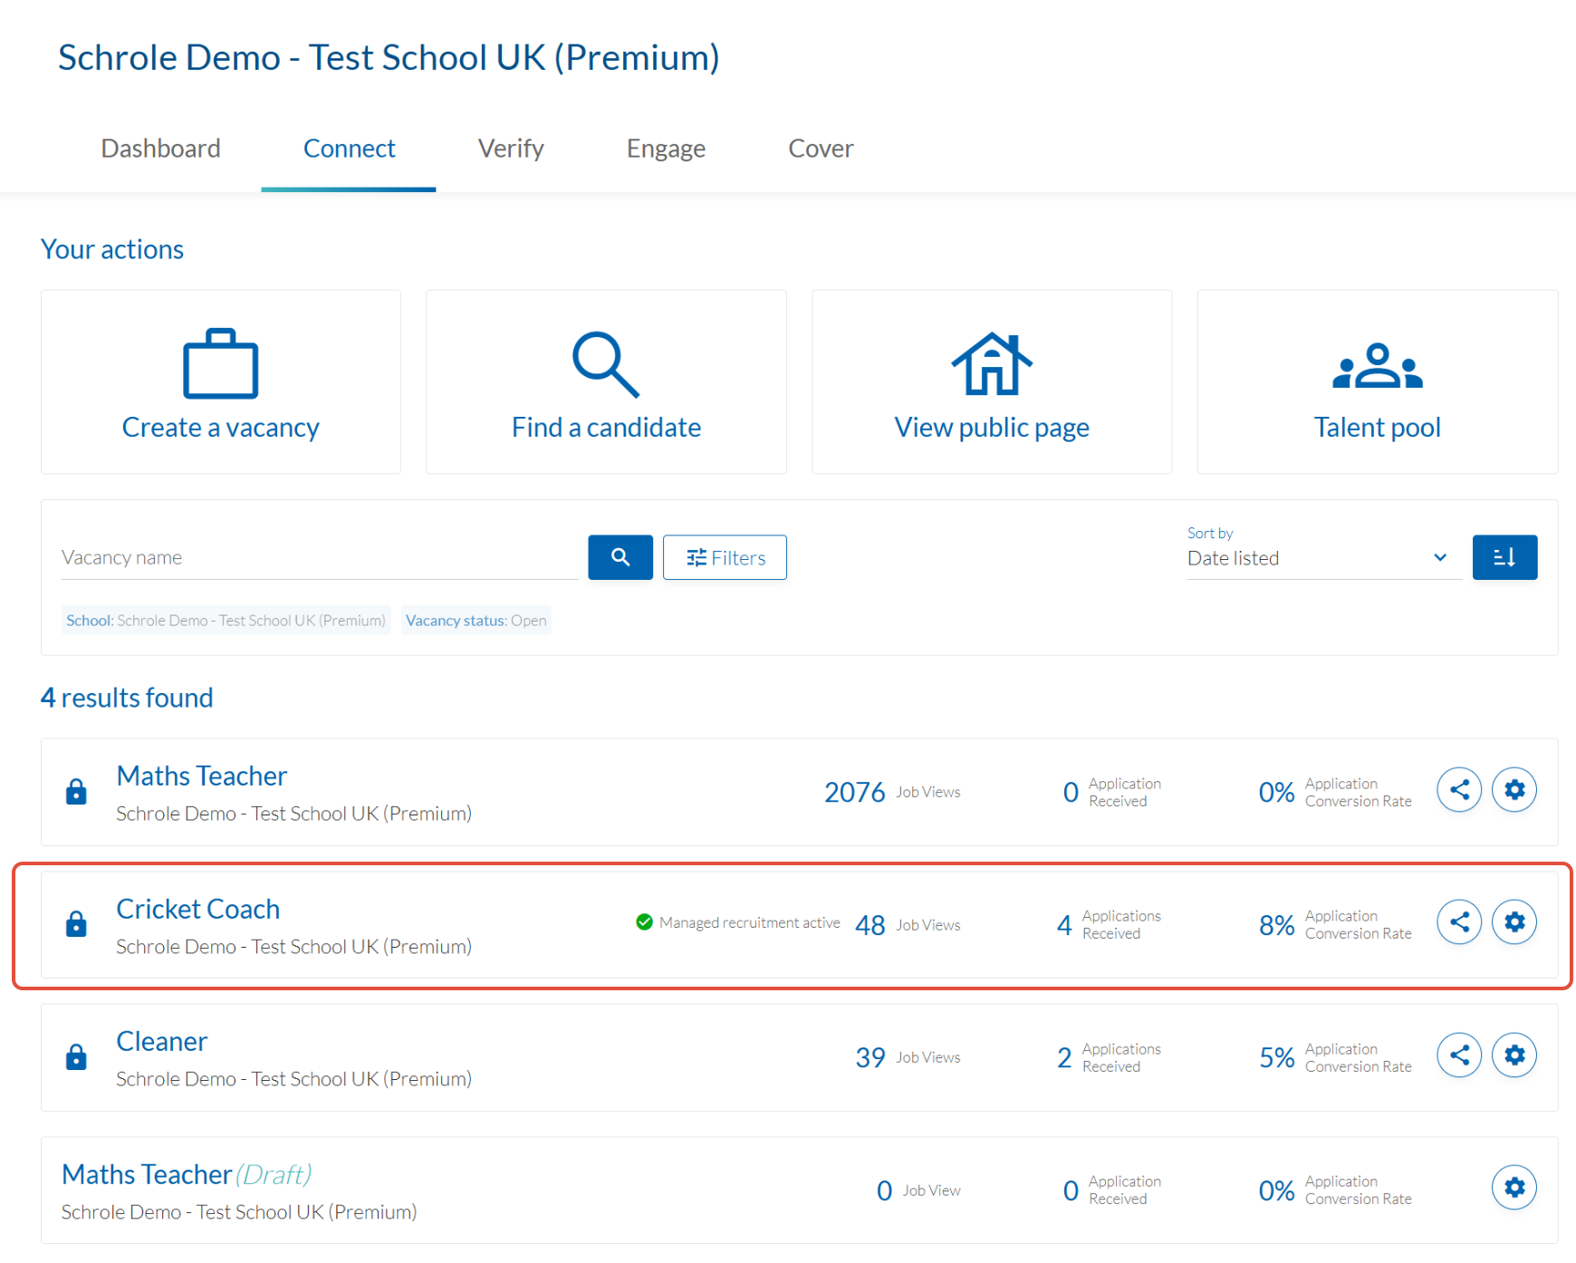Viewport: 1576px width, 1263px height.
Task: Click the green managed recruitment check icon
Action: 644,922
